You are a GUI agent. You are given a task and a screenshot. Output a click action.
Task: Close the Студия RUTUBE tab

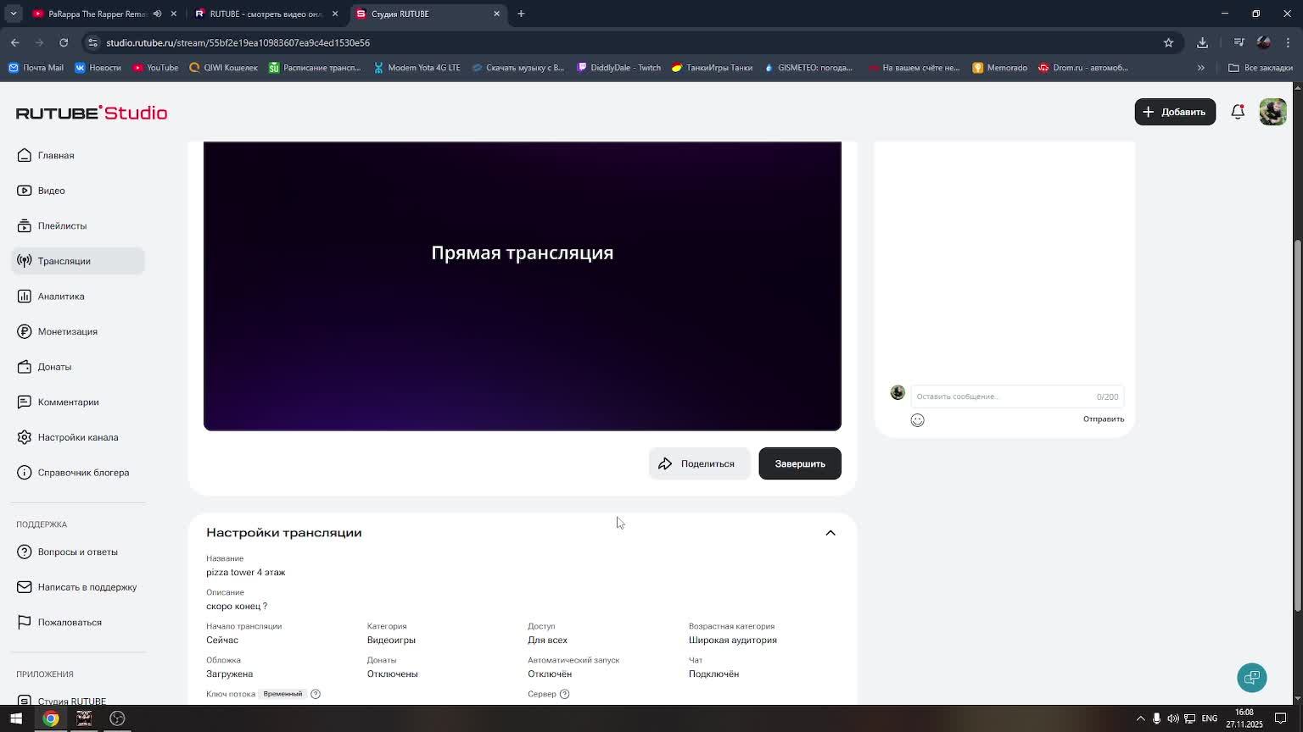click(x=496, y=14)
